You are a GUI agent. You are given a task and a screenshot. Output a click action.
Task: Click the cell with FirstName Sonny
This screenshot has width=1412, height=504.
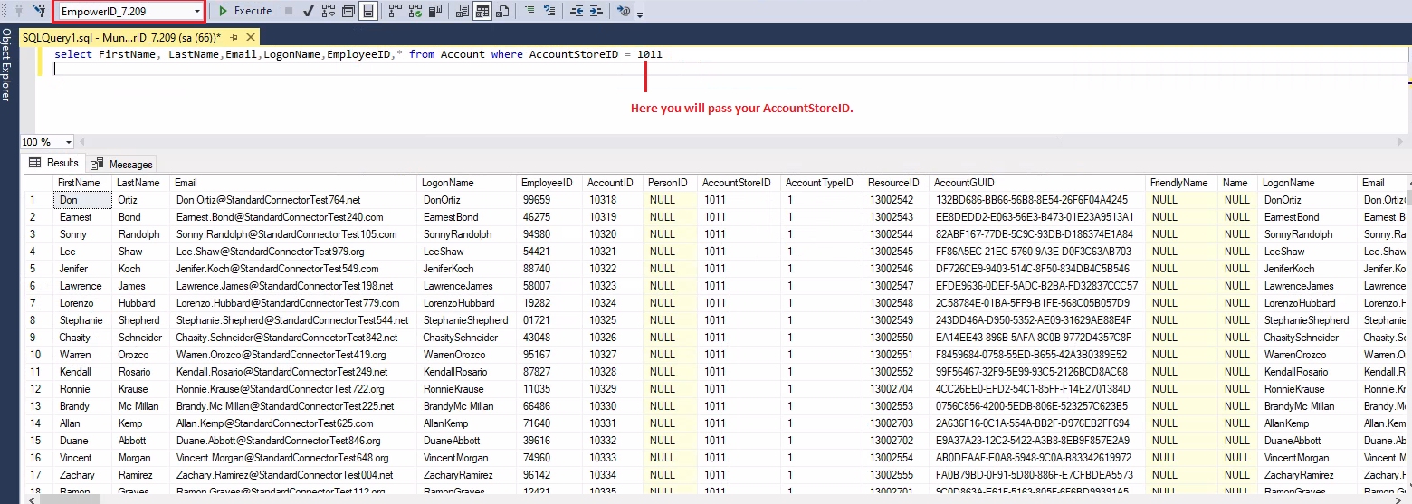pos(83,234)
